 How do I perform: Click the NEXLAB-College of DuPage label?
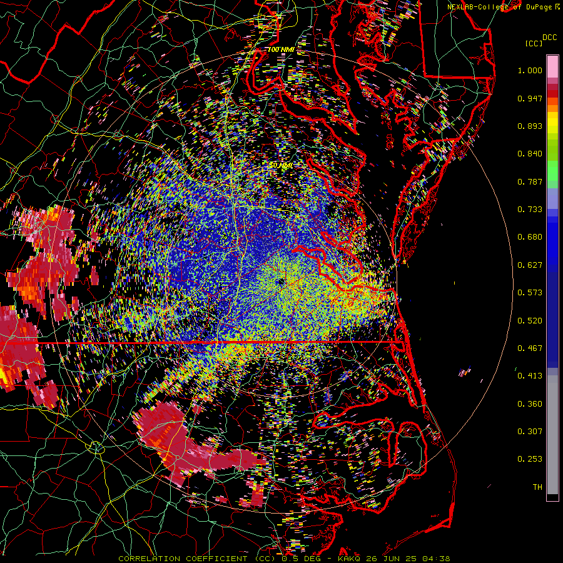(x=504, y=7)
